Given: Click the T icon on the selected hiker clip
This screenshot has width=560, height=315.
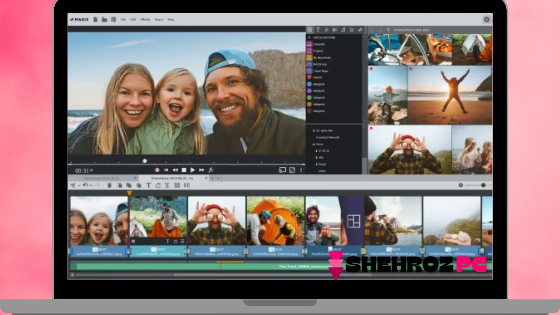Looking at the screenshot, I should click(168, 241).
